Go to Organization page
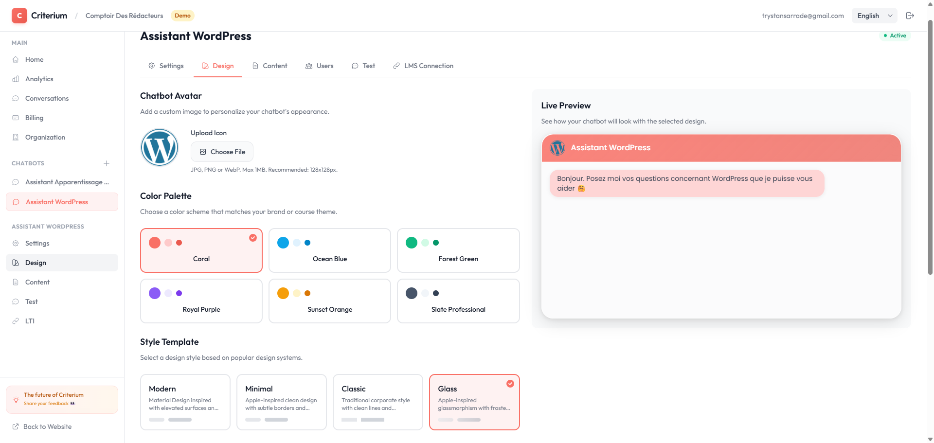 click(x=45, y=137)
